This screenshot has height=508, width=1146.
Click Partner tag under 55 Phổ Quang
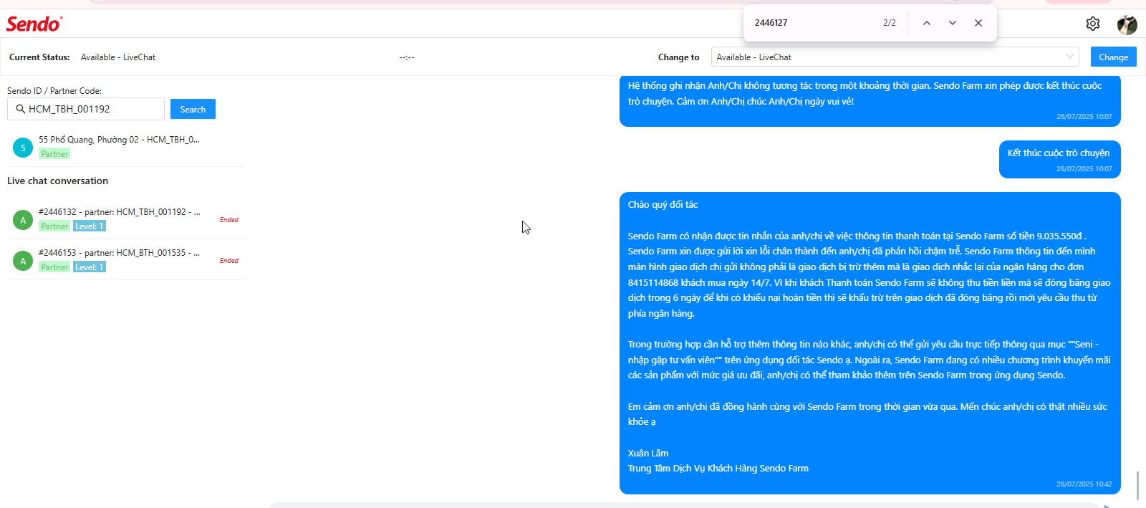(54, 154)
